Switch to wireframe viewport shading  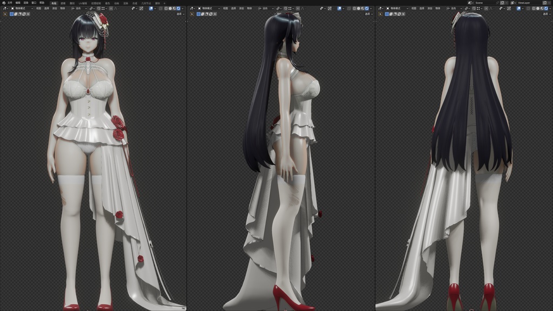pos(166,9)
